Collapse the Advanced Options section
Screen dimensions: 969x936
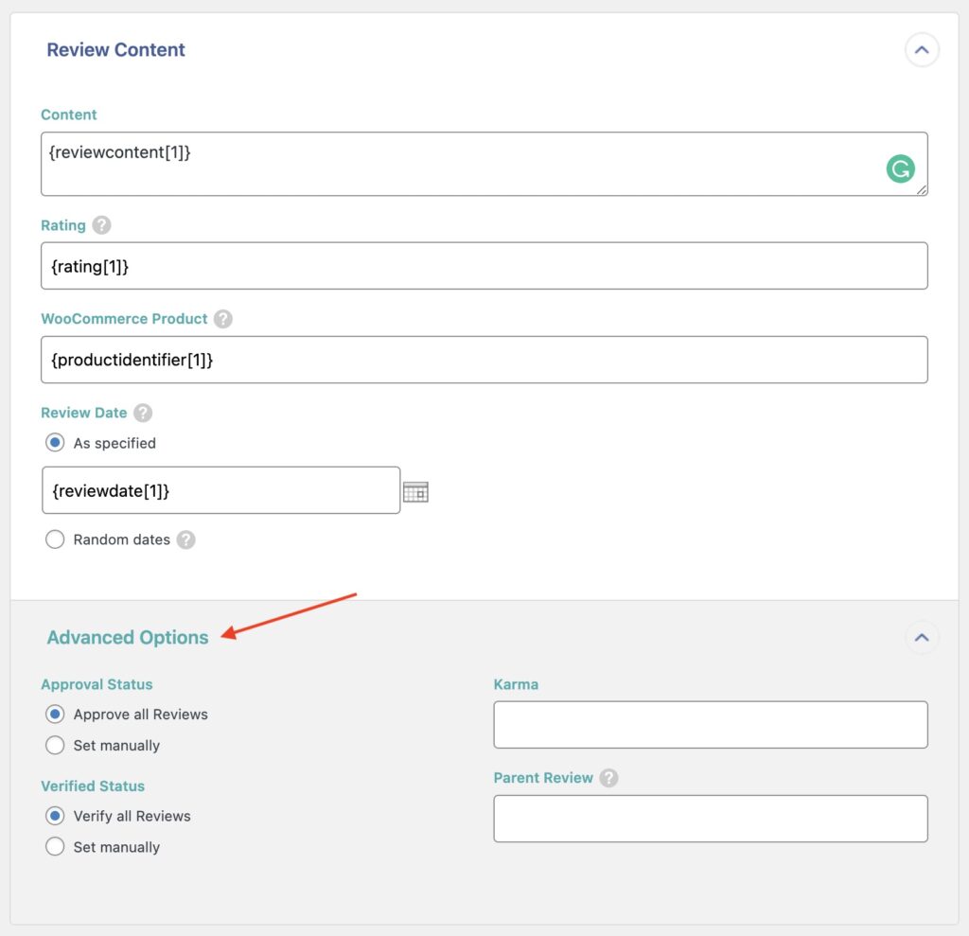[x=922, y=638]
